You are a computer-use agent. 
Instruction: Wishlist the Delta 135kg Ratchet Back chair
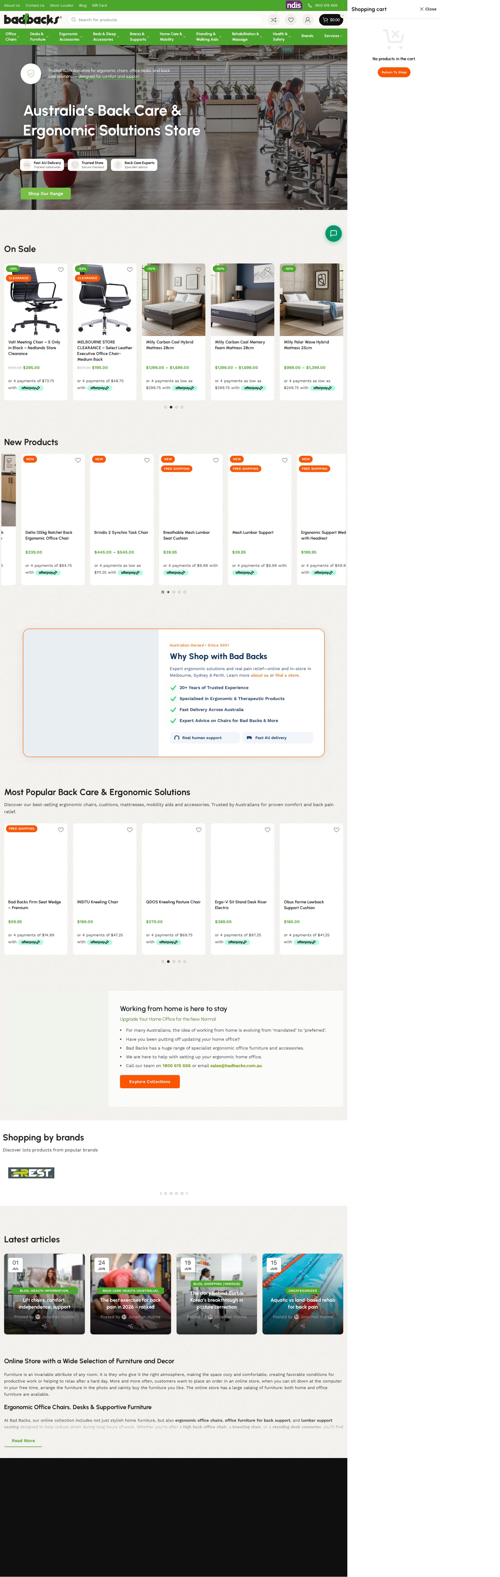[78, 460]
